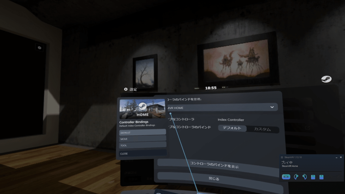The image size is (345, 194).
Task: Expand the VR HOME application dropdown chevron
Action: click(x=272, y=107)
